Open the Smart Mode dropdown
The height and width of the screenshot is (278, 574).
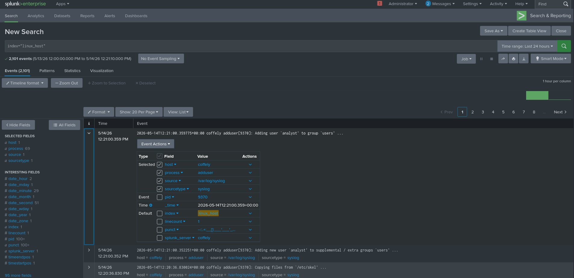tap(551, 58)
